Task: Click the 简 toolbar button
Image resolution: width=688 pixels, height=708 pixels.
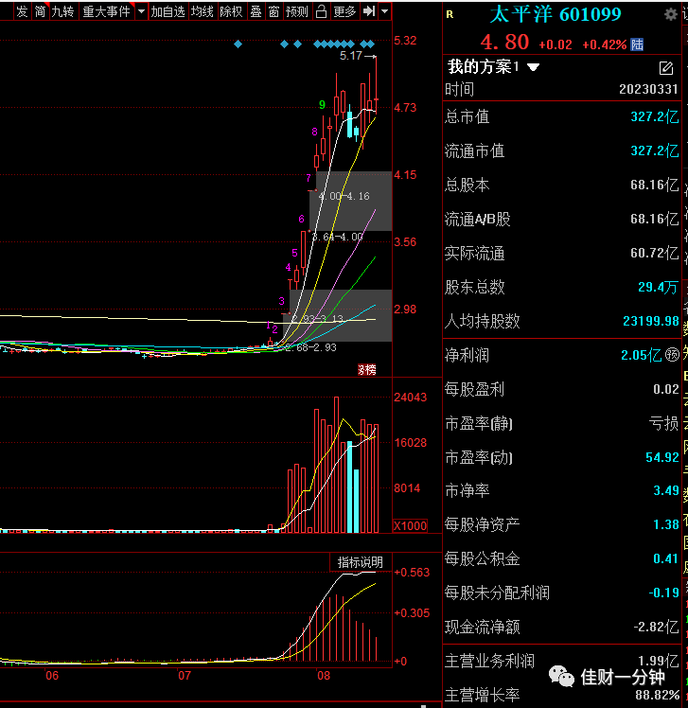Action: pyautogui.click(x=40, y=11)
